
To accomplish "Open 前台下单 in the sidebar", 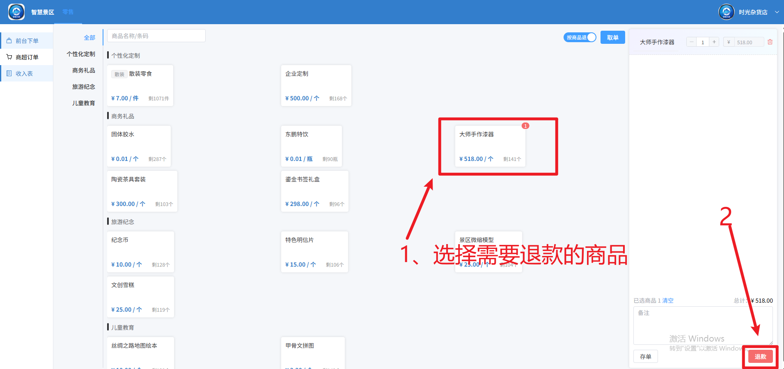I will click(27, 41).
